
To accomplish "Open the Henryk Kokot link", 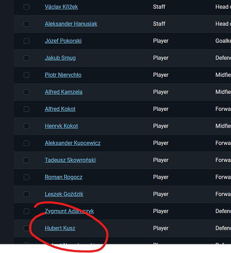I will pyautogui.click(x=61, y=126).
